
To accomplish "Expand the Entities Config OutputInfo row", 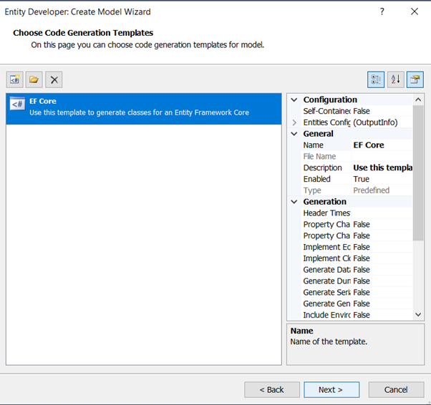I will pos(294,122).
